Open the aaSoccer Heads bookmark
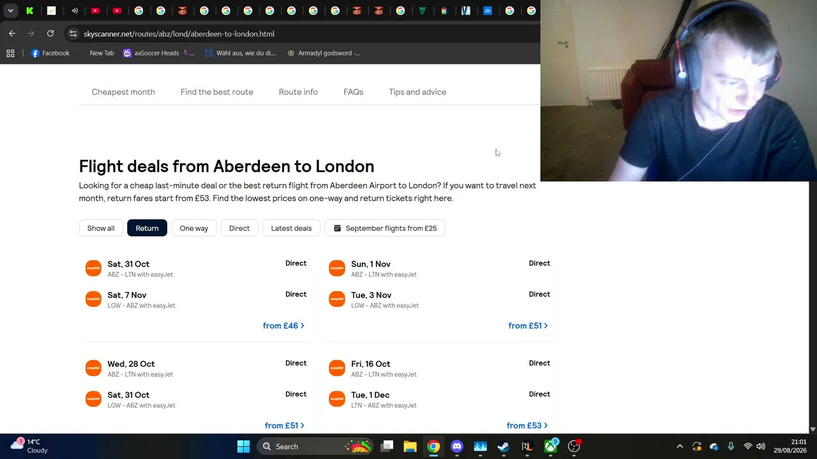The height and width of the screenshot is (459, 817). pyautogui.click(x=158, y=53)
